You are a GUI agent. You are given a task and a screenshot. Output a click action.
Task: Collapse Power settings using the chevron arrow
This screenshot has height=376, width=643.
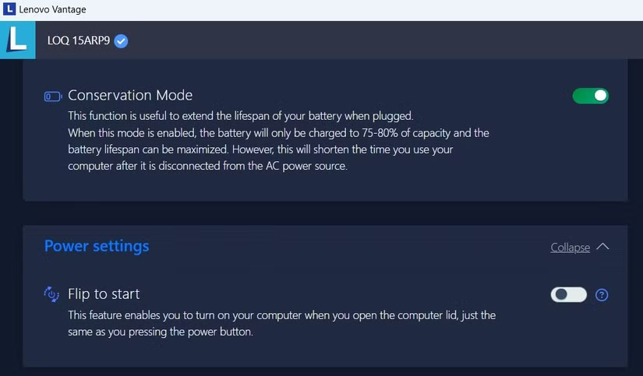[602, 247]
